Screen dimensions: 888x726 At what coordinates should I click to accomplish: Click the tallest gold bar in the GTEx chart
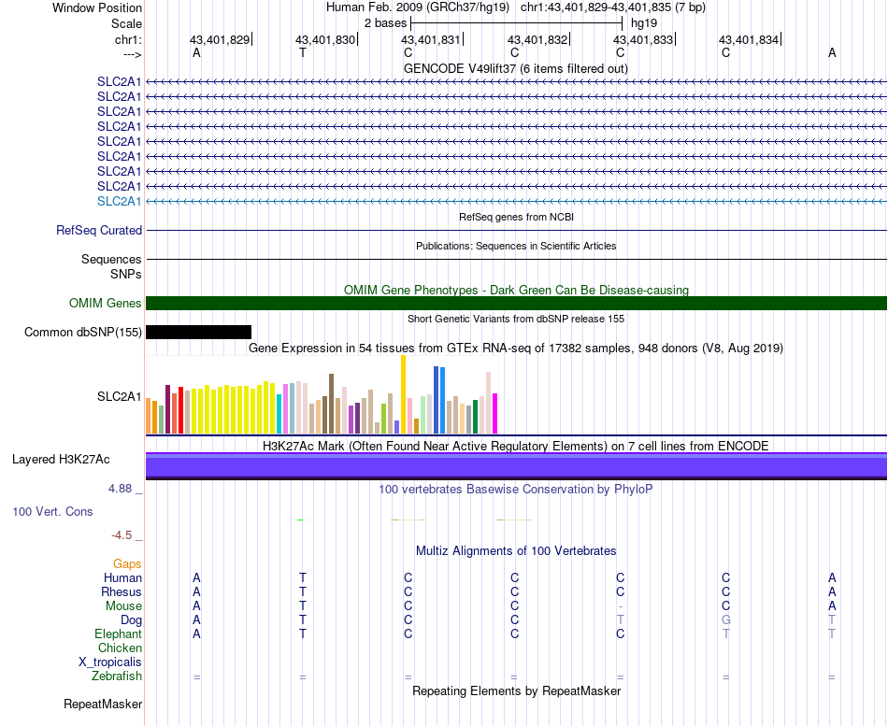click(403, 394)
